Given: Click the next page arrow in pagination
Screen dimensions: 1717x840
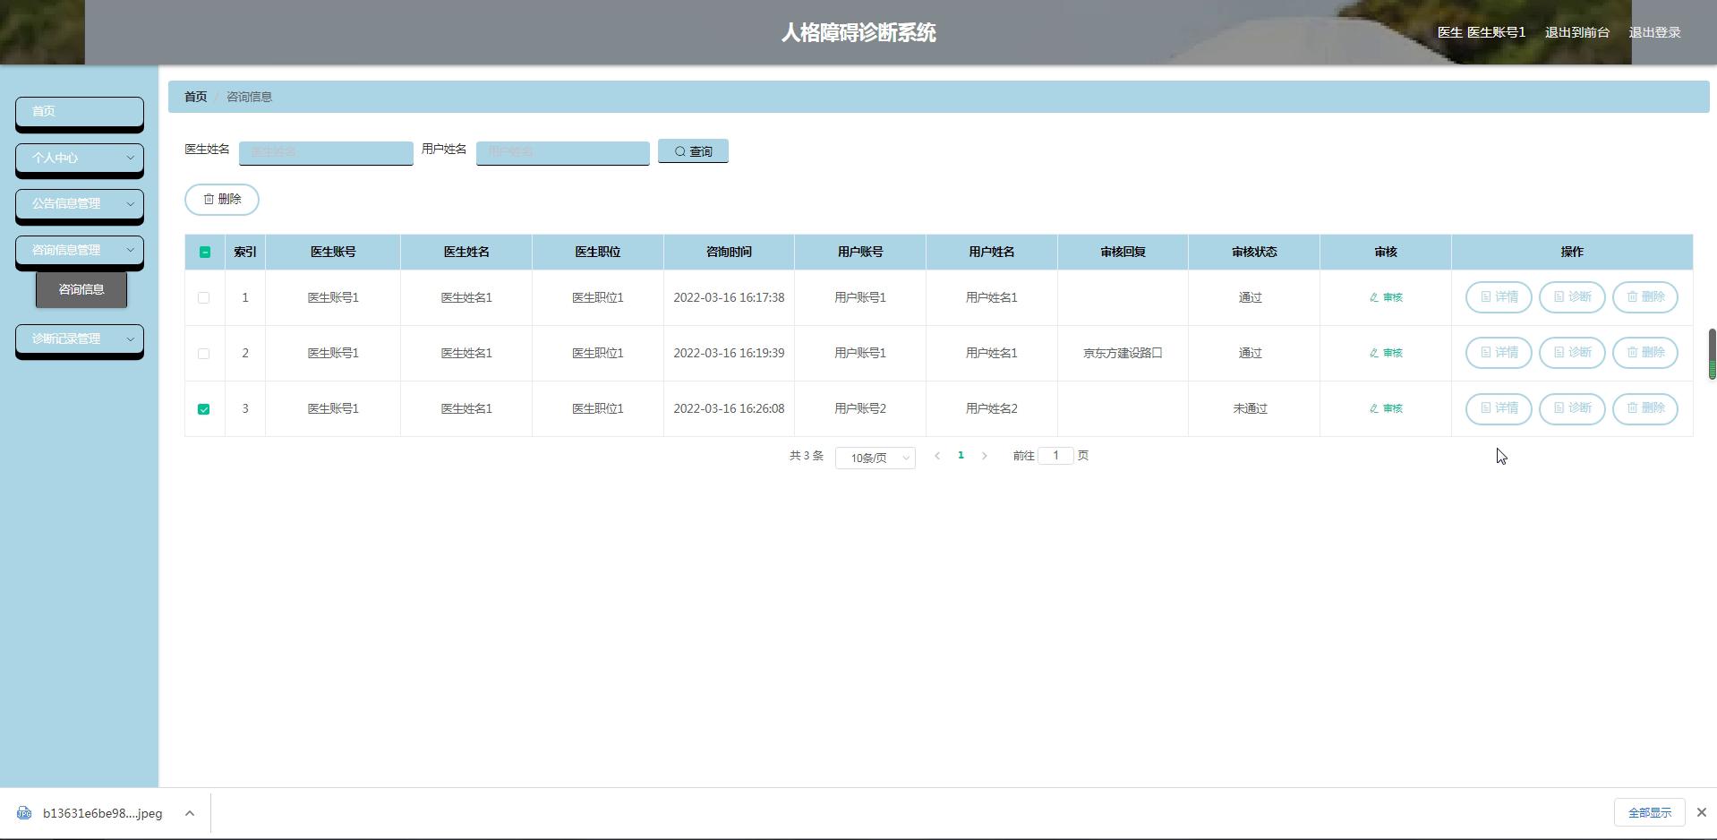Looking at the screenshot, I should (x=985, y=456).
